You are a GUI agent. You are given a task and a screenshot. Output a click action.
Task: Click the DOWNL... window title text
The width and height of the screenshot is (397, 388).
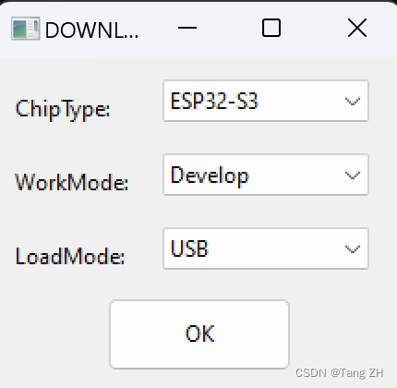point(91,30)
